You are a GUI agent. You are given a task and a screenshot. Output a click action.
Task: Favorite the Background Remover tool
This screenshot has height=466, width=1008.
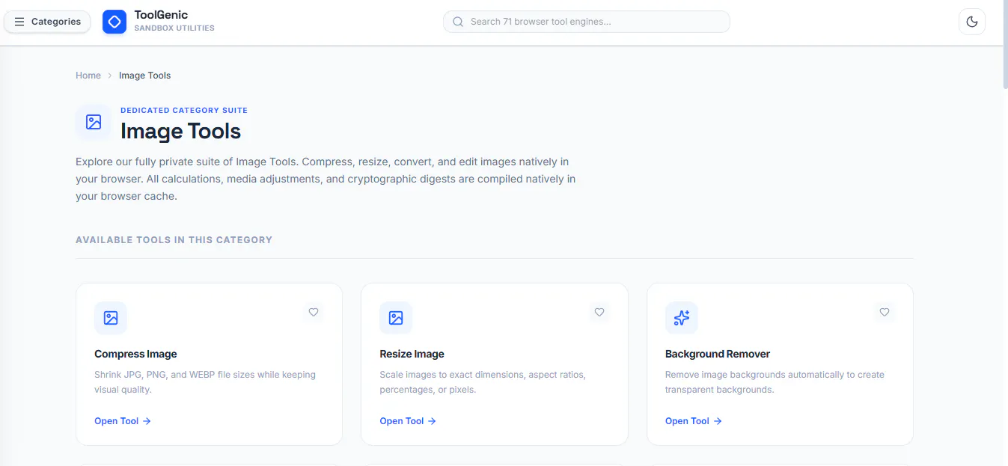(885, 312)
